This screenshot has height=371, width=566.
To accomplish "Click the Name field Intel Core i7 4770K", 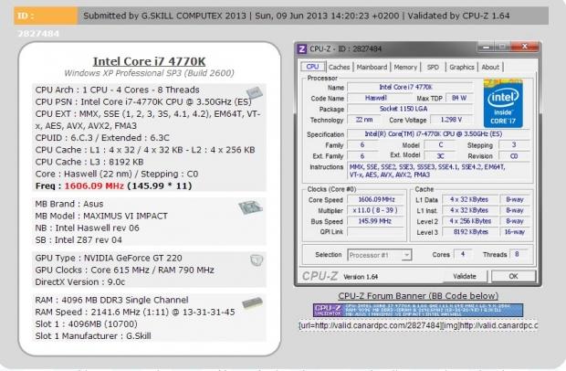I will [x=410, y=87].
